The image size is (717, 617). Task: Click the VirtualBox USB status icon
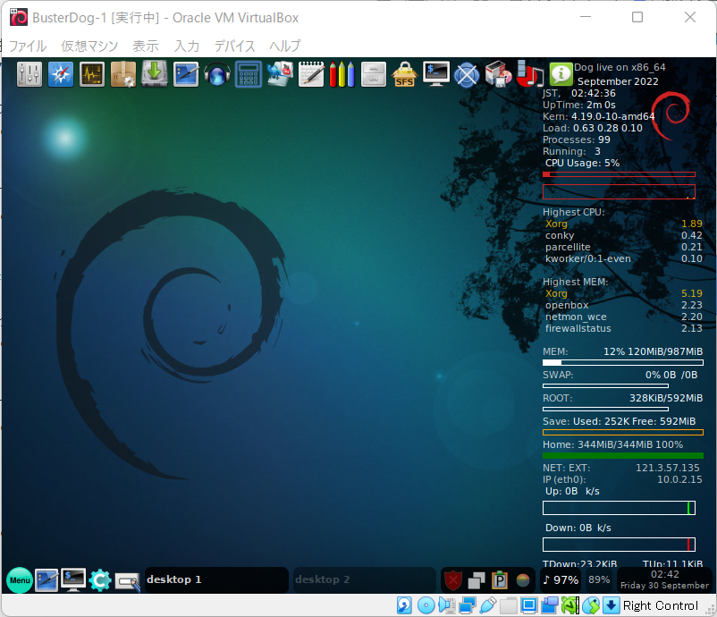(x=488, y=605)
